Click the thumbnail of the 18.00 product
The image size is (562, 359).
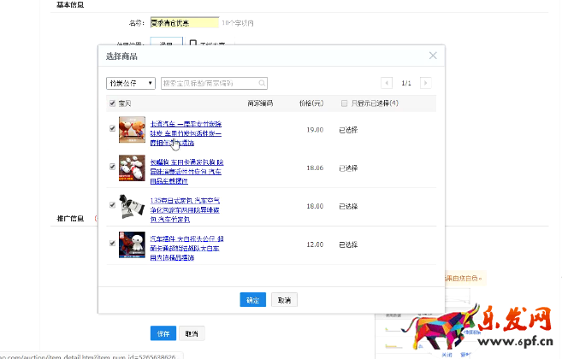(132, 205)
